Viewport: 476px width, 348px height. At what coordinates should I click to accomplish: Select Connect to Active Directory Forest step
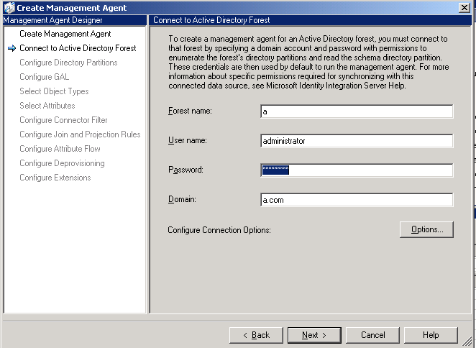click(x=78, y=48)
